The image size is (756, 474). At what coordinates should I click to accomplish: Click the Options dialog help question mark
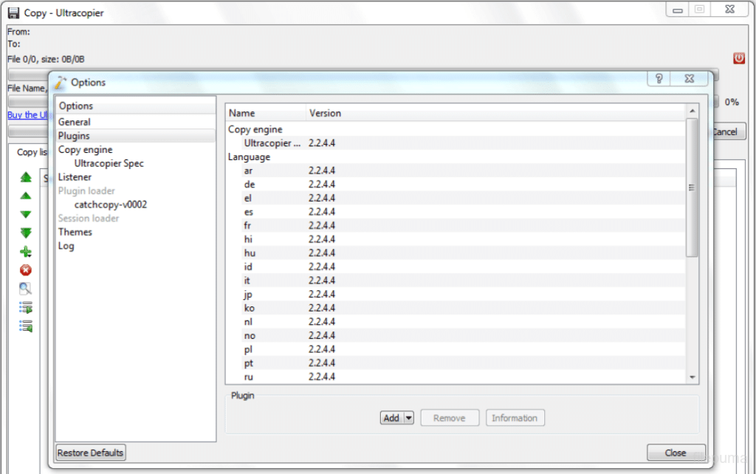[659, 78]
